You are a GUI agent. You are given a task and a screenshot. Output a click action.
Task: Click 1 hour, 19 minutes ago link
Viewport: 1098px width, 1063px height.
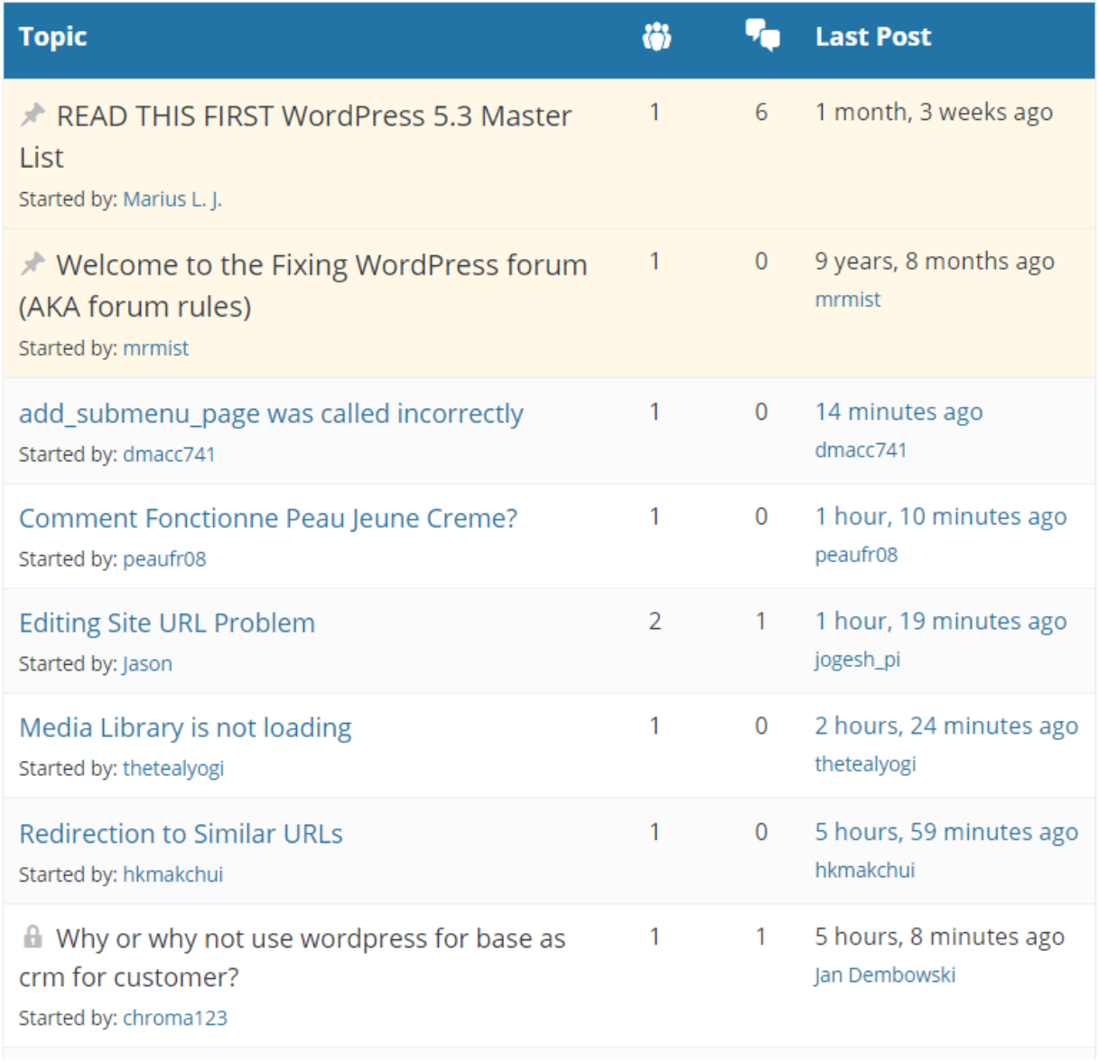point(941,621)
